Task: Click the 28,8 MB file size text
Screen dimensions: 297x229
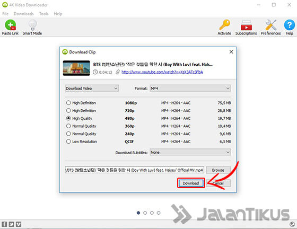Action: [224, 111]
